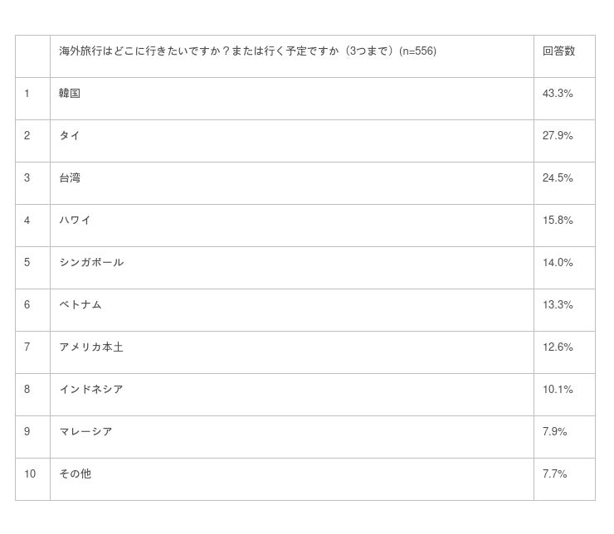Click rank number 10 cell
This screenshot has height=534, width=614.
(x=31, y=474)
